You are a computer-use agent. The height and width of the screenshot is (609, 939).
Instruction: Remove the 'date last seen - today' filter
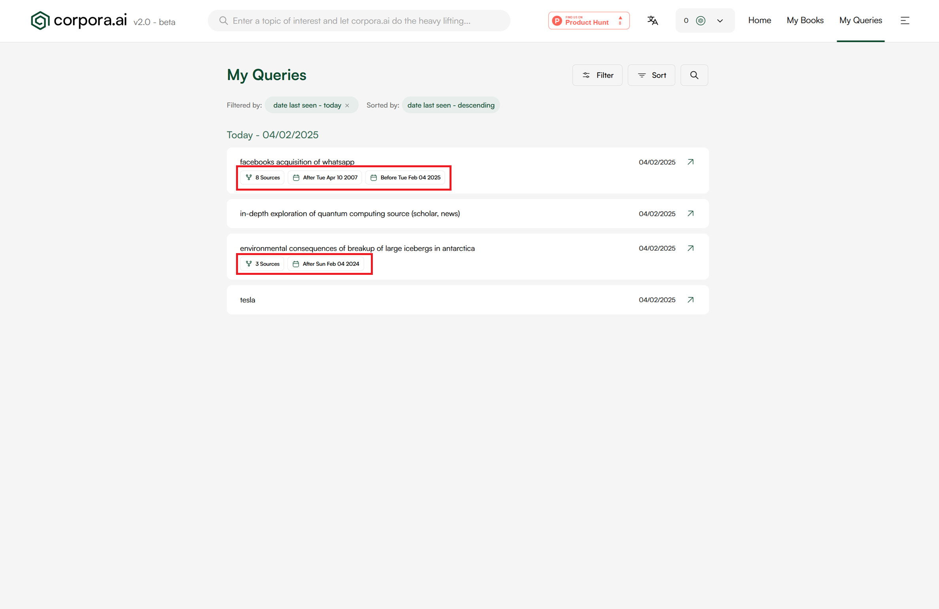347,106
